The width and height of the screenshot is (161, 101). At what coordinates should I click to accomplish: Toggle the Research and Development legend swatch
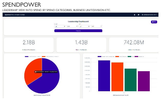[99, 57]
